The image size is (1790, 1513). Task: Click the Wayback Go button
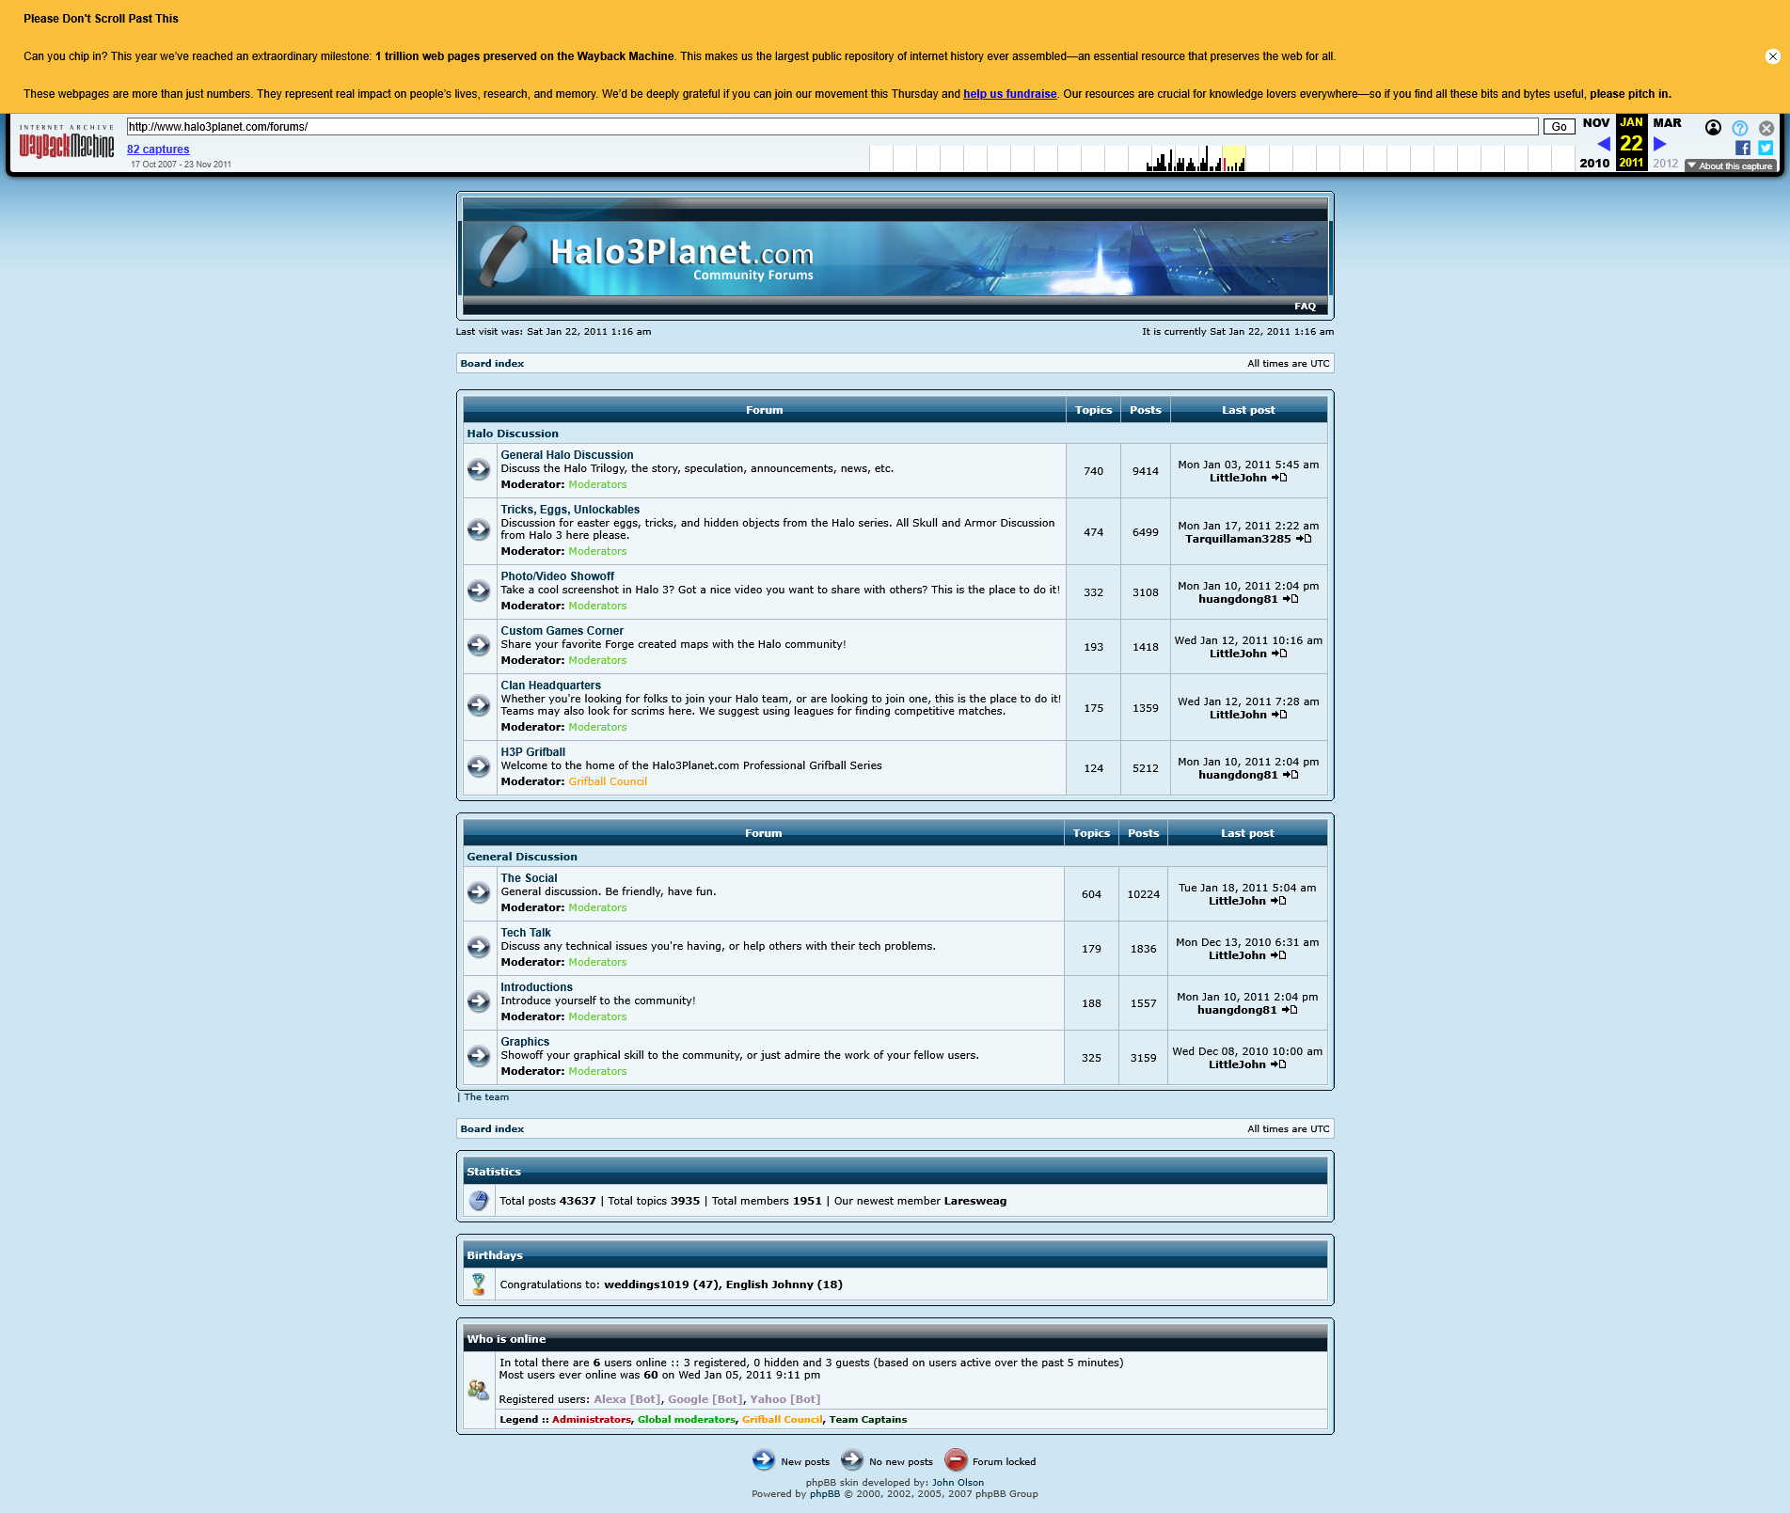[x=1559, y=127]
